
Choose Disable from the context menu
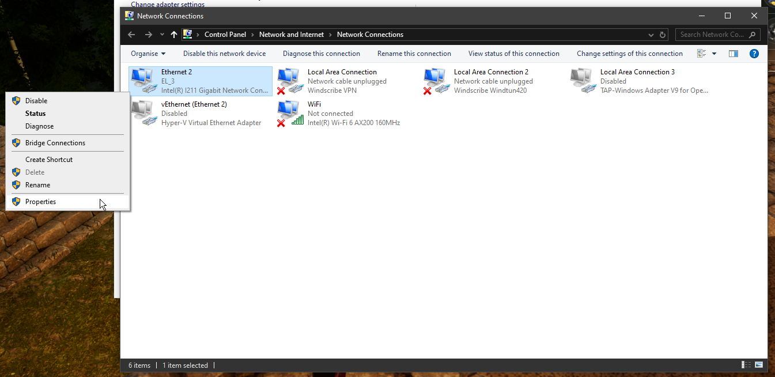[x=67, y=101]
